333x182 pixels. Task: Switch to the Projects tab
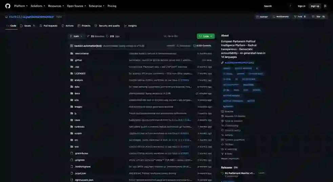tap(84, 26)
